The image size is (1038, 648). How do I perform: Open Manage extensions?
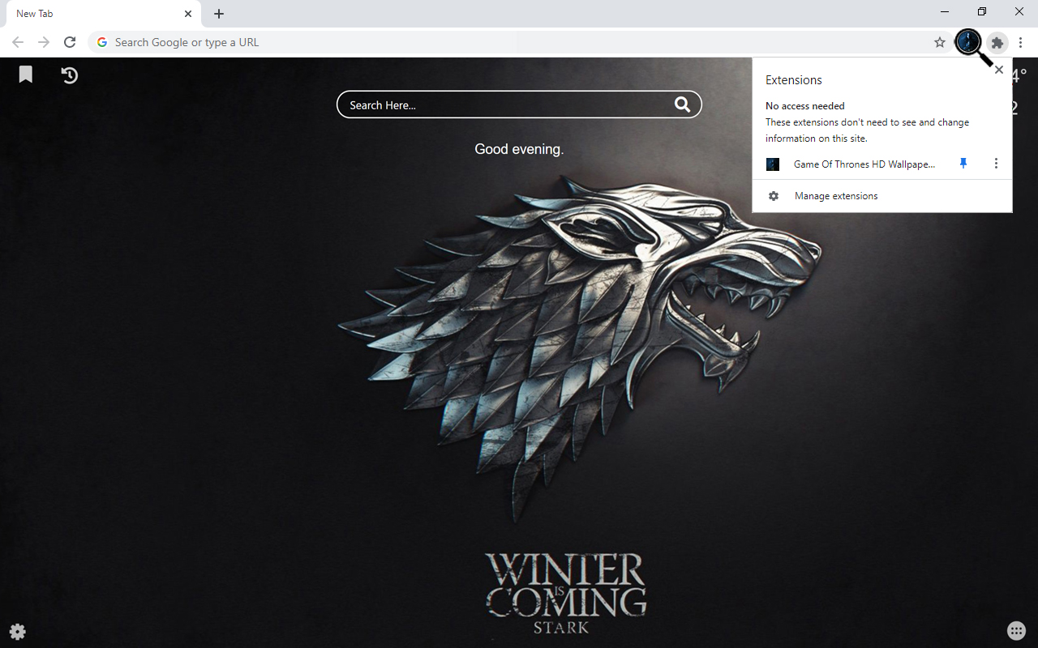[x=882, y=196]
